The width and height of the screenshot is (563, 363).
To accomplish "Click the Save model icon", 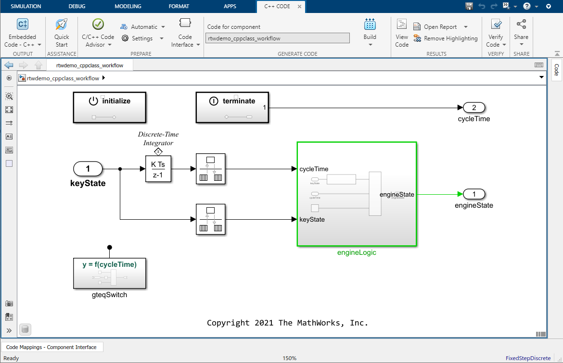I will [x=468, y=6].
